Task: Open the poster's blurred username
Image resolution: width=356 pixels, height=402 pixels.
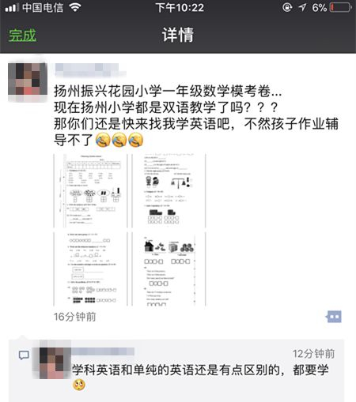Action: tap(89, 70)
